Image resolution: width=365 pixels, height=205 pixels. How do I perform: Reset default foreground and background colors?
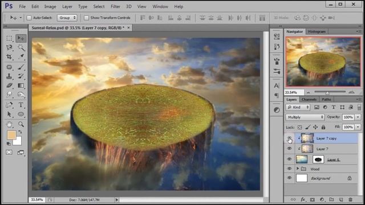tap(9, 144)
